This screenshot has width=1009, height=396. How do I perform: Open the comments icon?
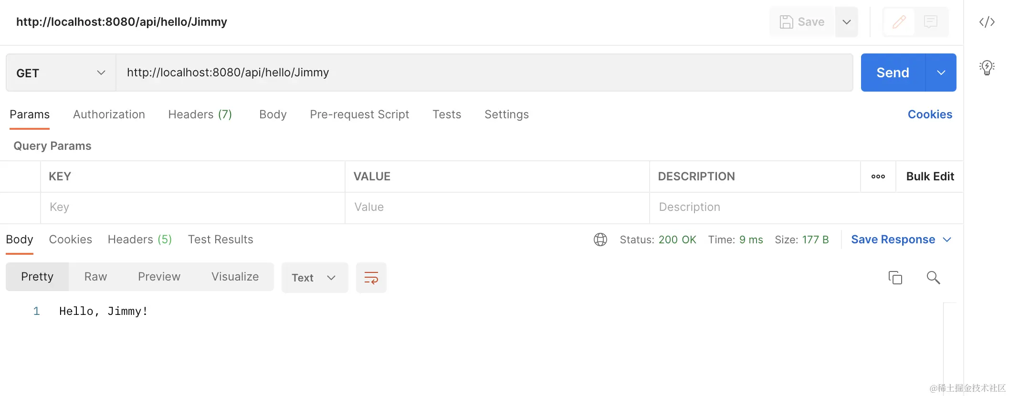click(x=930, y=22)
